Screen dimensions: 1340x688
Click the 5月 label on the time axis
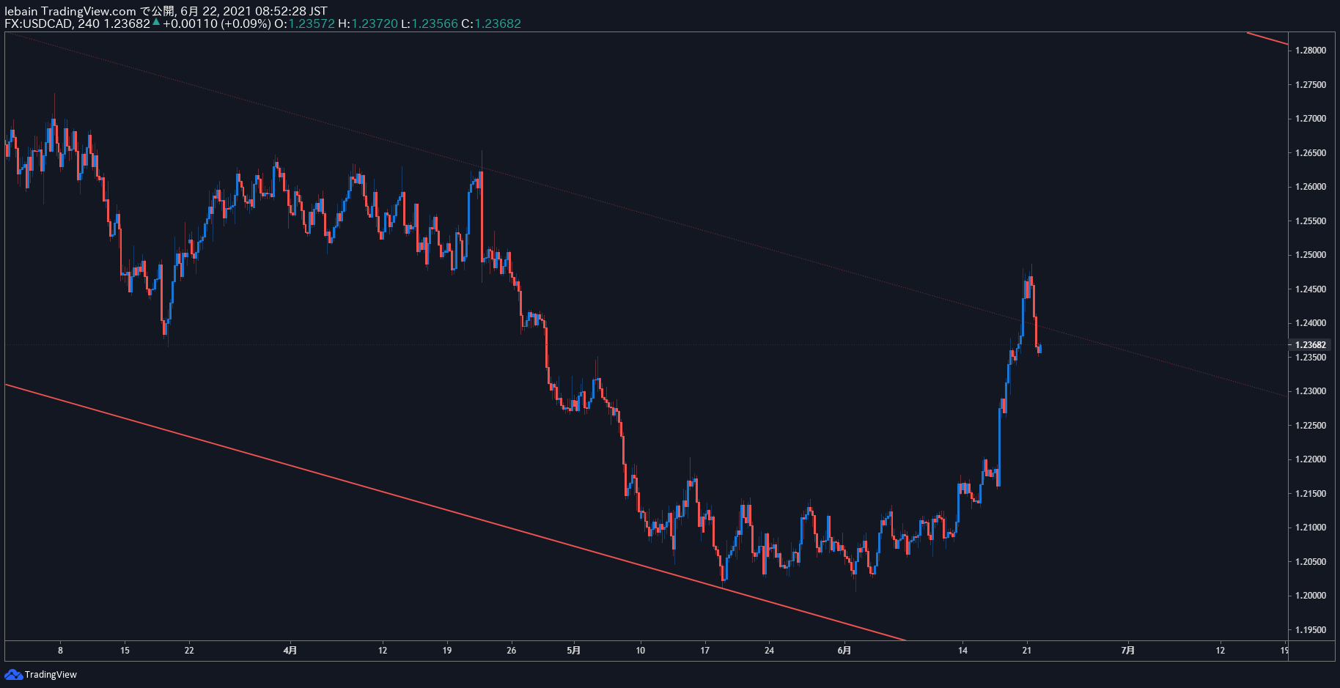click(x=574, y=651)
